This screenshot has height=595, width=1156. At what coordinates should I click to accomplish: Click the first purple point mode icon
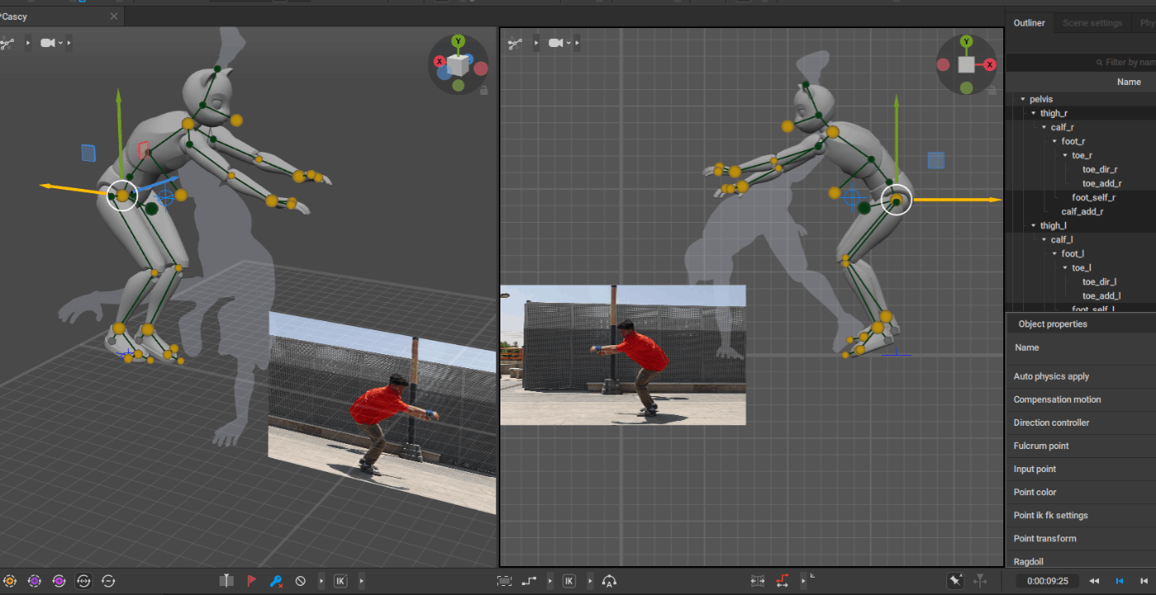(x=34, y=581)
